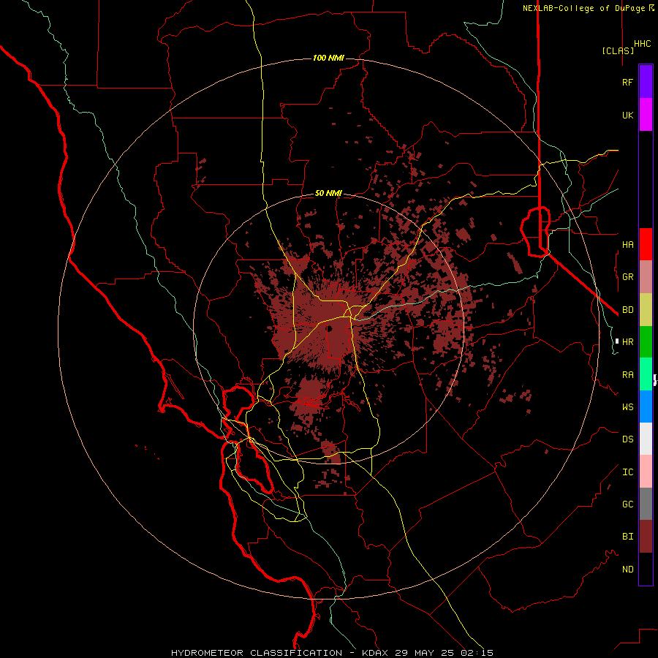Click the ND legend label

click(627, 570)
